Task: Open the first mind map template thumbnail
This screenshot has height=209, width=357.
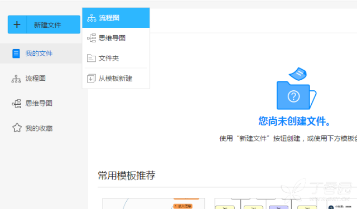Action: pyautogui.click(x=154, y=203)
